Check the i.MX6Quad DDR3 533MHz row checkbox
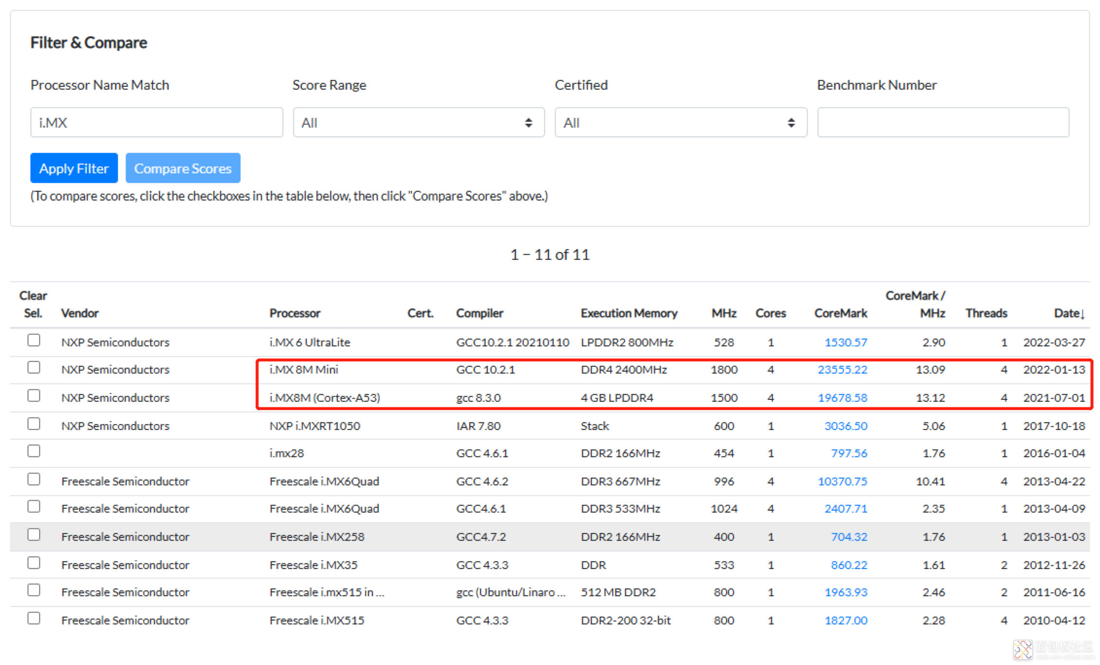 tap(34, 507)
